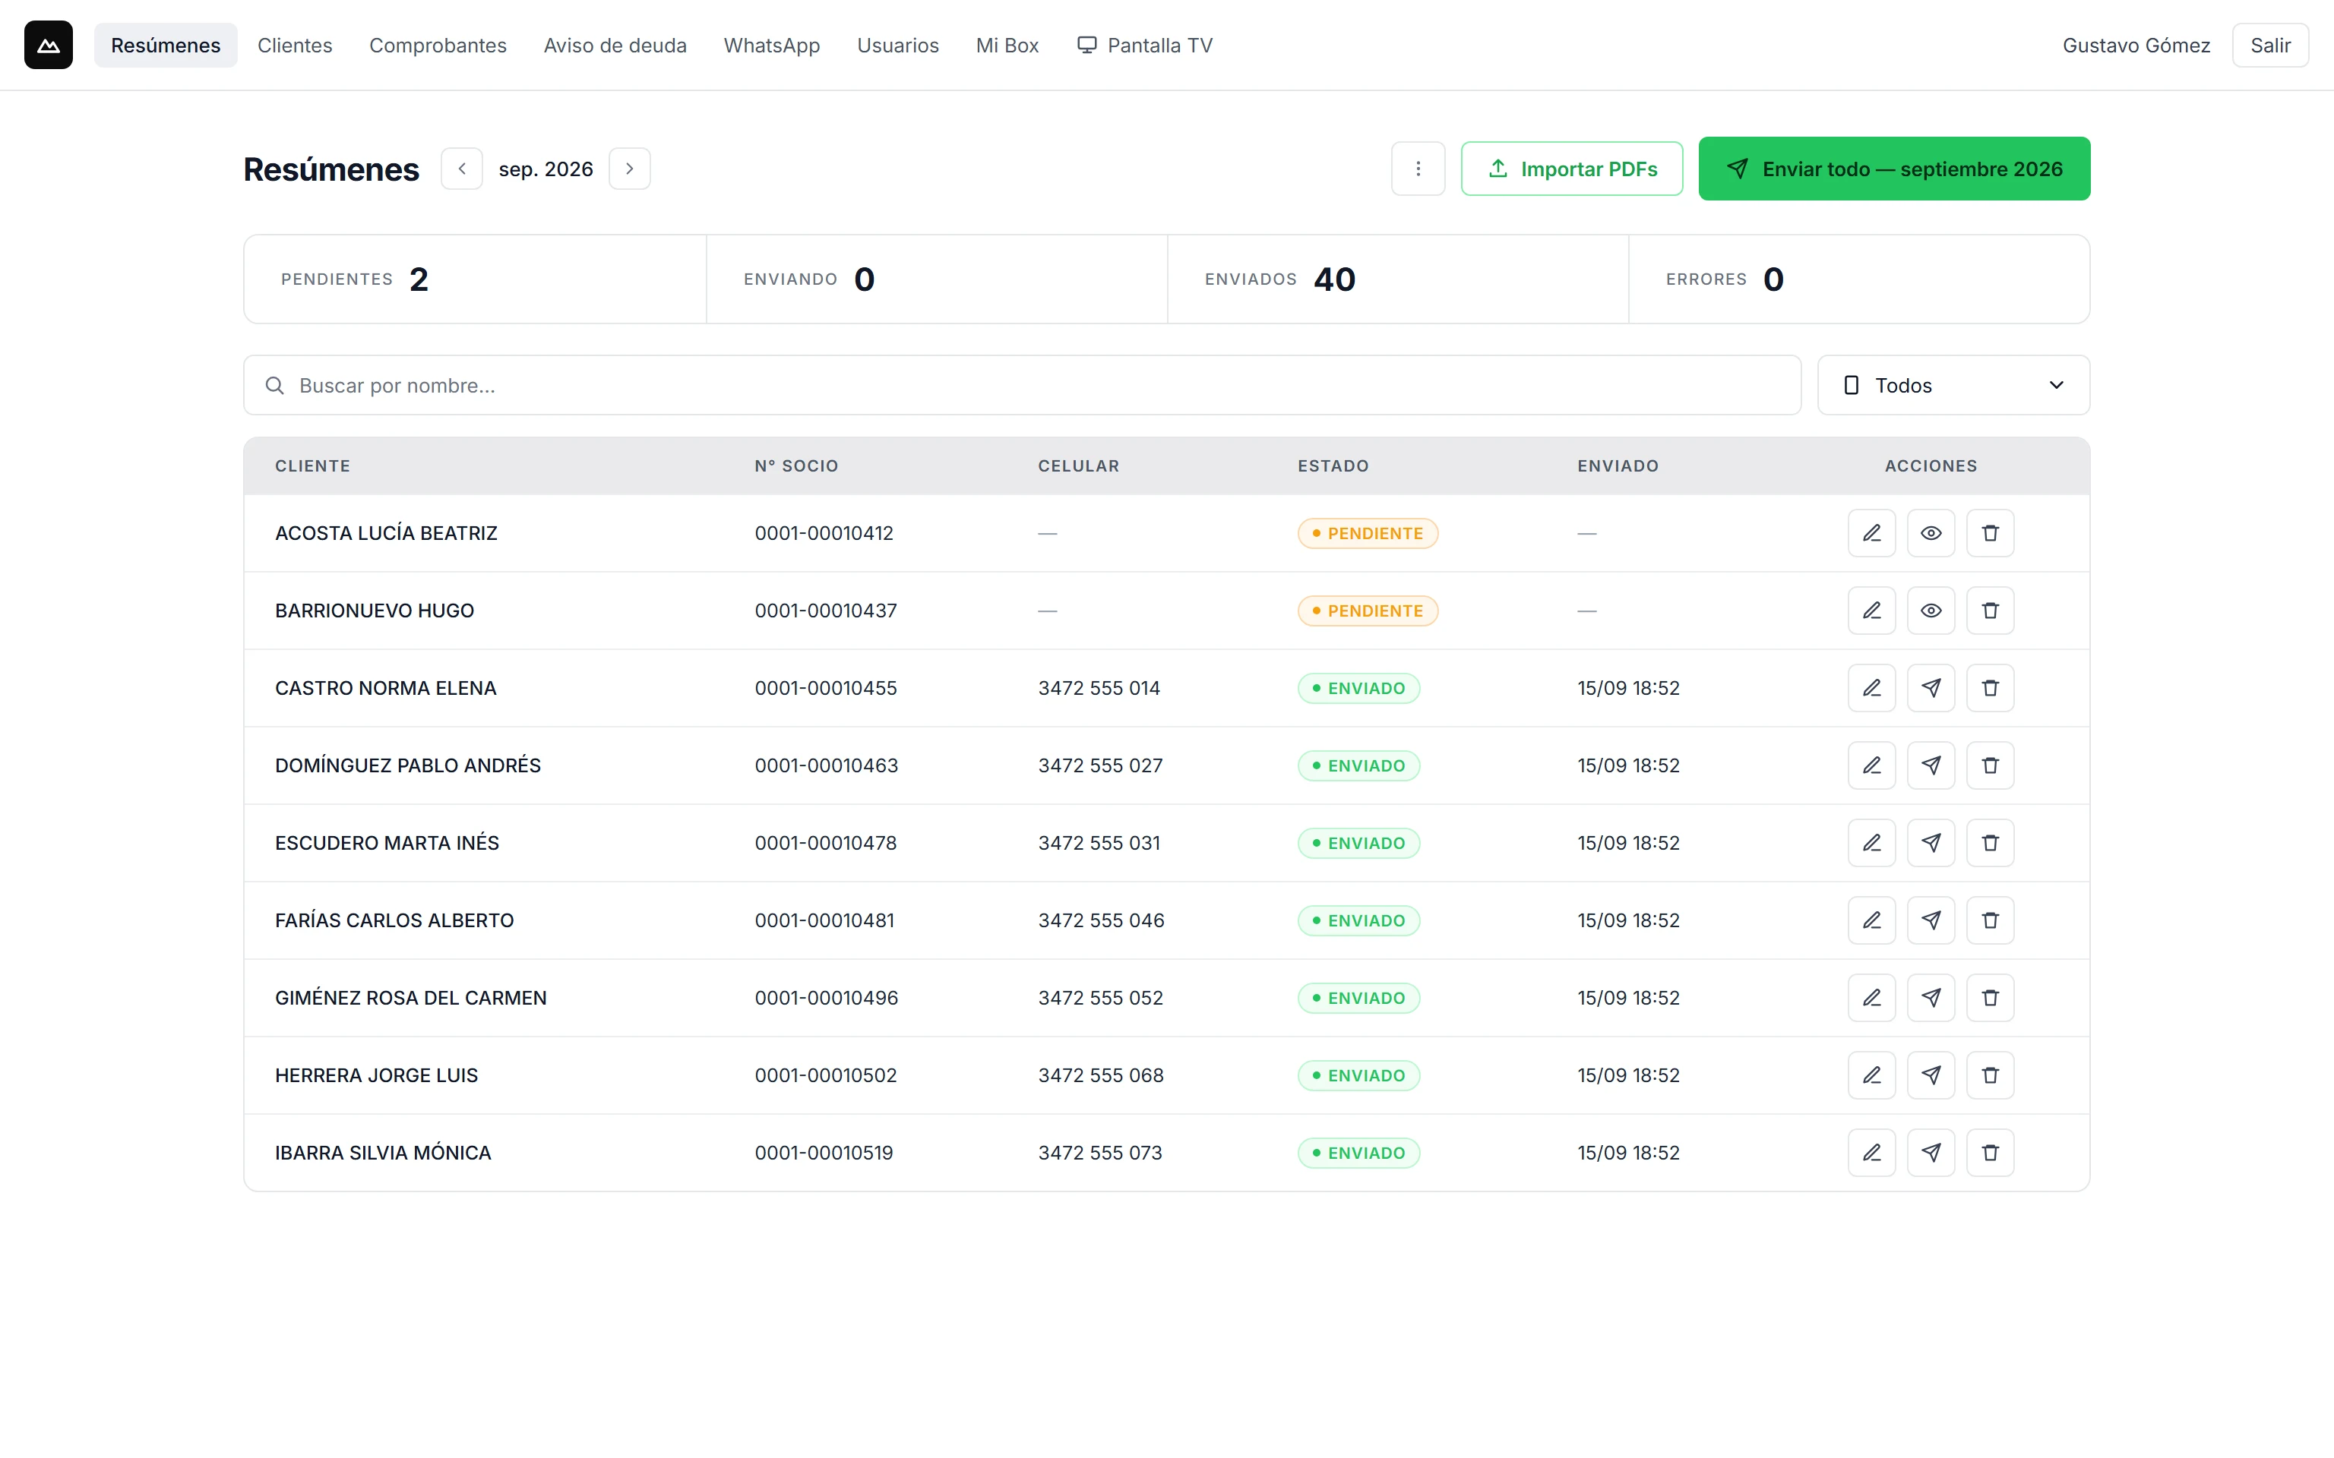Advance to next month after sep. 2026

(x=630, y=169)
